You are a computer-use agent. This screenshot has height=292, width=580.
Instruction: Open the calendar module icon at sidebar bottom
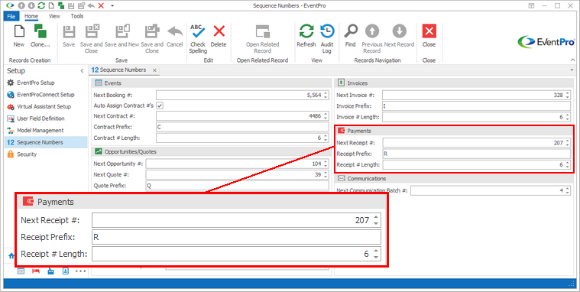[x=21, y=271]
